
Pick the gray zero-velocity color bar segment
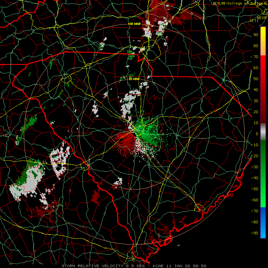(263, 132)
